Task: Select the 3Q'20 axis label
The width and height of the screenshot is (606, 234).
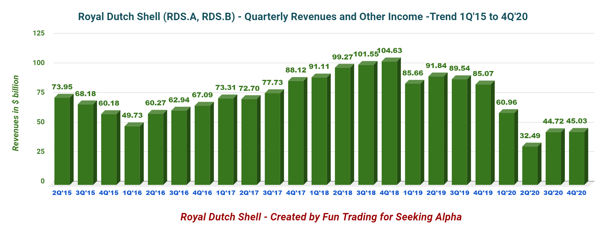Action: click(553, 193)
